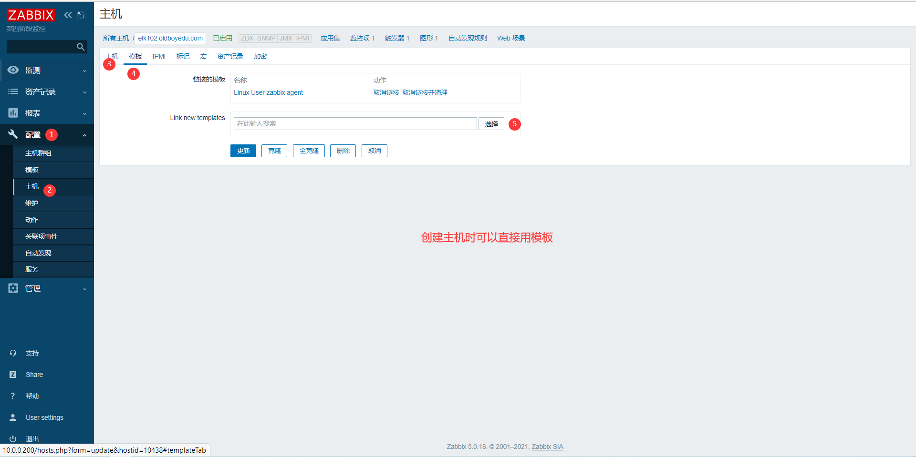916x457 pixels.
Task: Collapse the sidebar with double-chevron icon
Action: click(x=67, y=15)
